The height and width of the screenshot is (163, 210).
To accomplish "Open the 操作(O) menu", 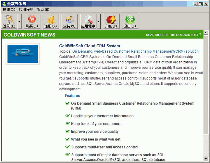I will (9, 10).
